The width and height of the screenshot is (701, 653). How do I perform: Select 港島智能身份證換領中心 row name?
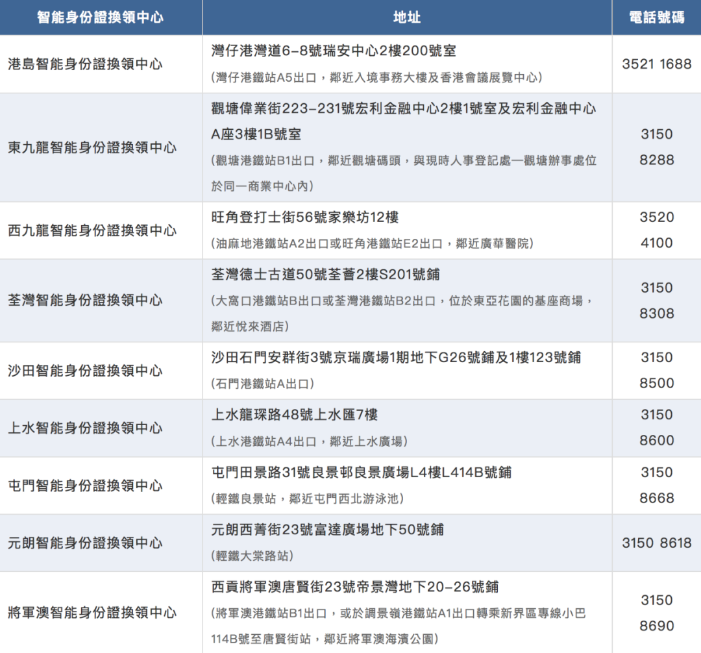85,64
